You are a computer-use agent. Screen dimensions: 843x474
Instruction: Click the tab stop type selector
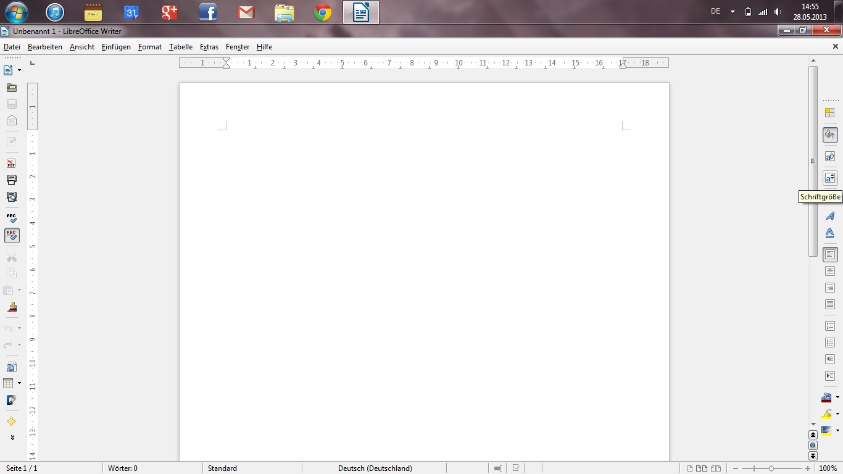click(32, 63)
